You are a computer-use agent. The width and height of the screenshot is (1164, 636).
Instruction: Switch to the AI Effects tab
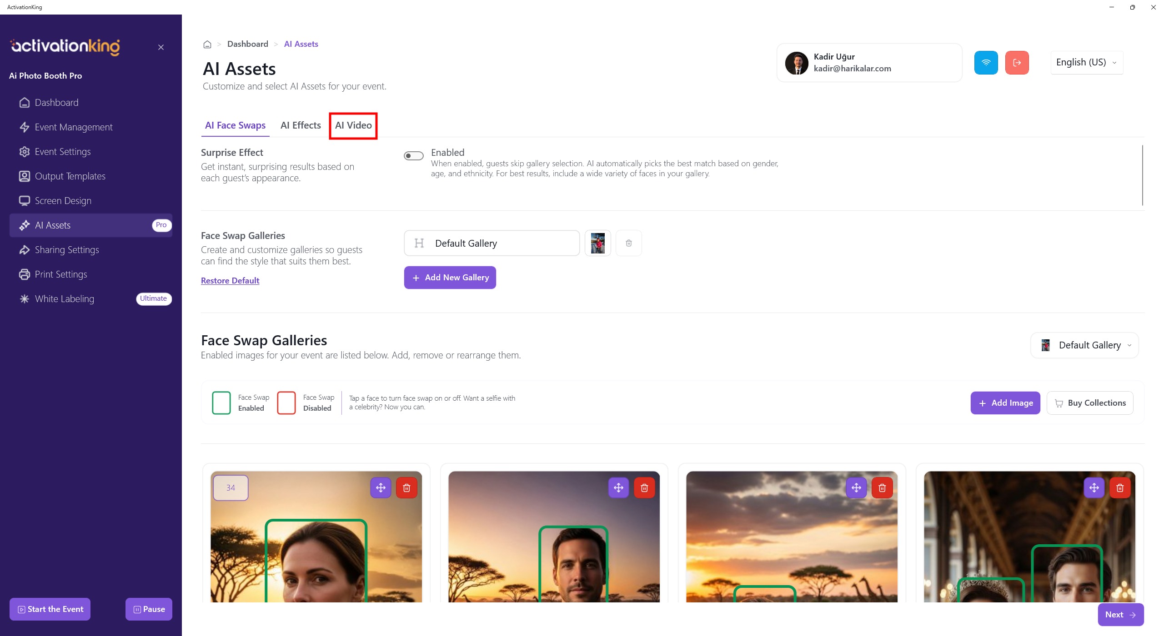pos(301,125)
